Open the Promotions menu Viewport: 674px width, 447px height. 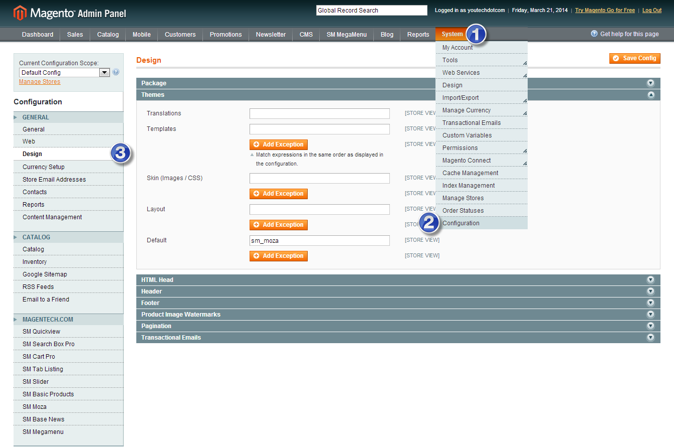(x=226, y=35)
